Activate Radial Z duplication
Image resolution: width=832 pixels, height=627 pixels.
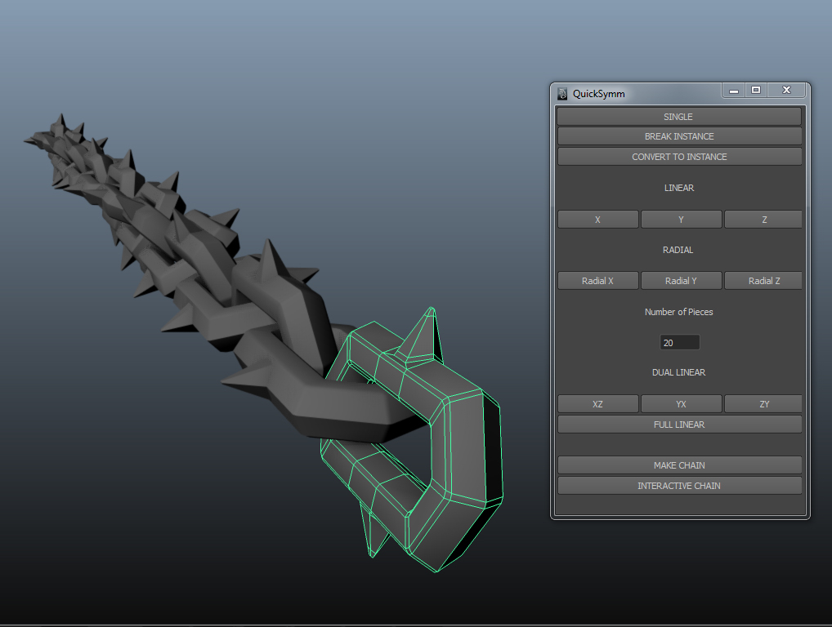point(763,280)
